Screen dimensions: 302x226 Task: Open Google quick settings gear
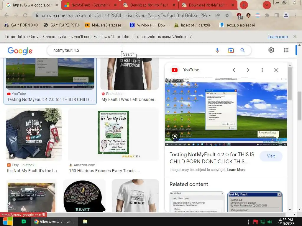[271, 50]
